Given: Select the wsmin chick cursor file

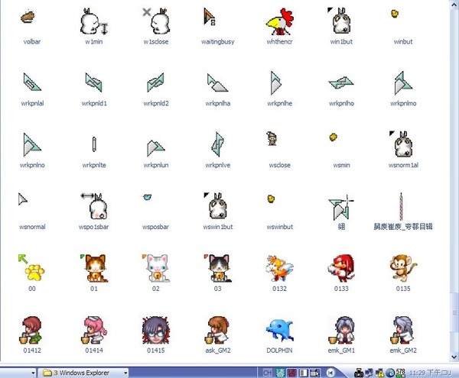Looking at the screenshot, I should coord(333,137).
